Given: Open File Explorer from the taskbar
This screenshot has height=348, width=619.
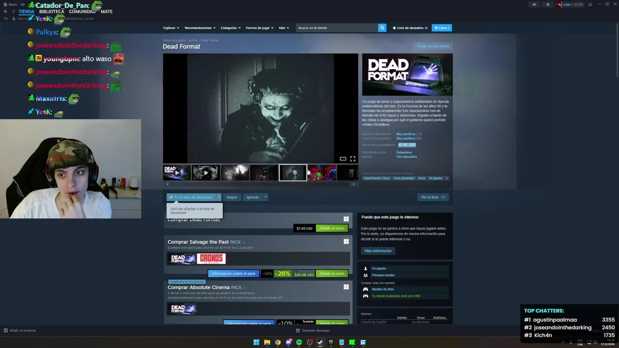Looking at the screenshot, I should [x=267, y=342].
